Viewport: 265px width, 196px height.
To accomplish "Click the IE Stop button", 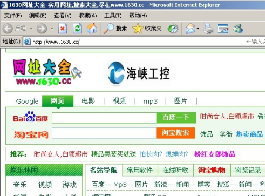I will tap(63, 29).
